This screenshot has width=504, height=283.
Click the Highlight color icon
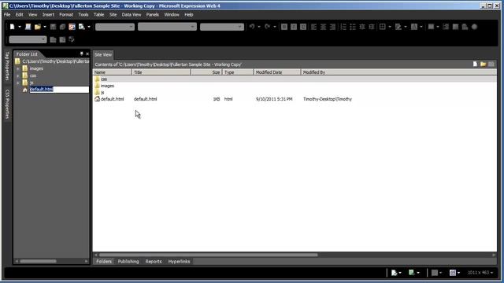pyautogui.click(x=398, y=27)
